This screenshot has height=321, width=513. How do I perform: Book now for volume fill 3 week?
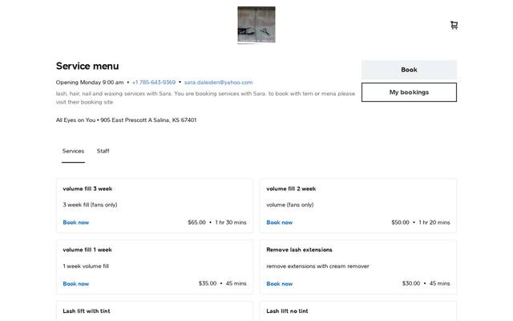click(x=76, y=222)
